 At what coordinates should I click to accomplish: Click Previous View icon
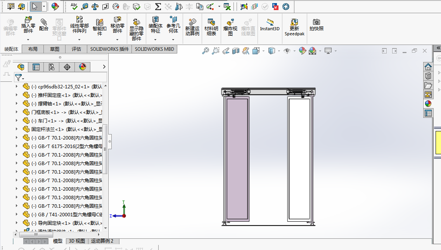(226, 51)
